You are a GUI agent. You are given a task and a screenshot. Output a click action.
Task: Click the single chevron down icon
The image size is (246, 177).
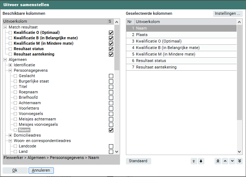(x=232, y=161)
